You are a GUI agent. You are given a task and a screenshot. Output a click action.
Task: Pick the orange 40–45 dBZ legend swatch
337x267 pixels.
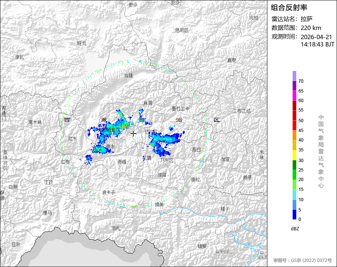click(x=295, y=135)
